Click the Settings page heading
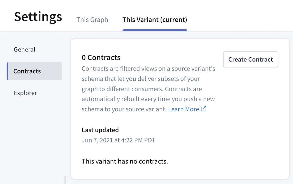The width and height of the screenshot is (293, 184). (38, 17)
